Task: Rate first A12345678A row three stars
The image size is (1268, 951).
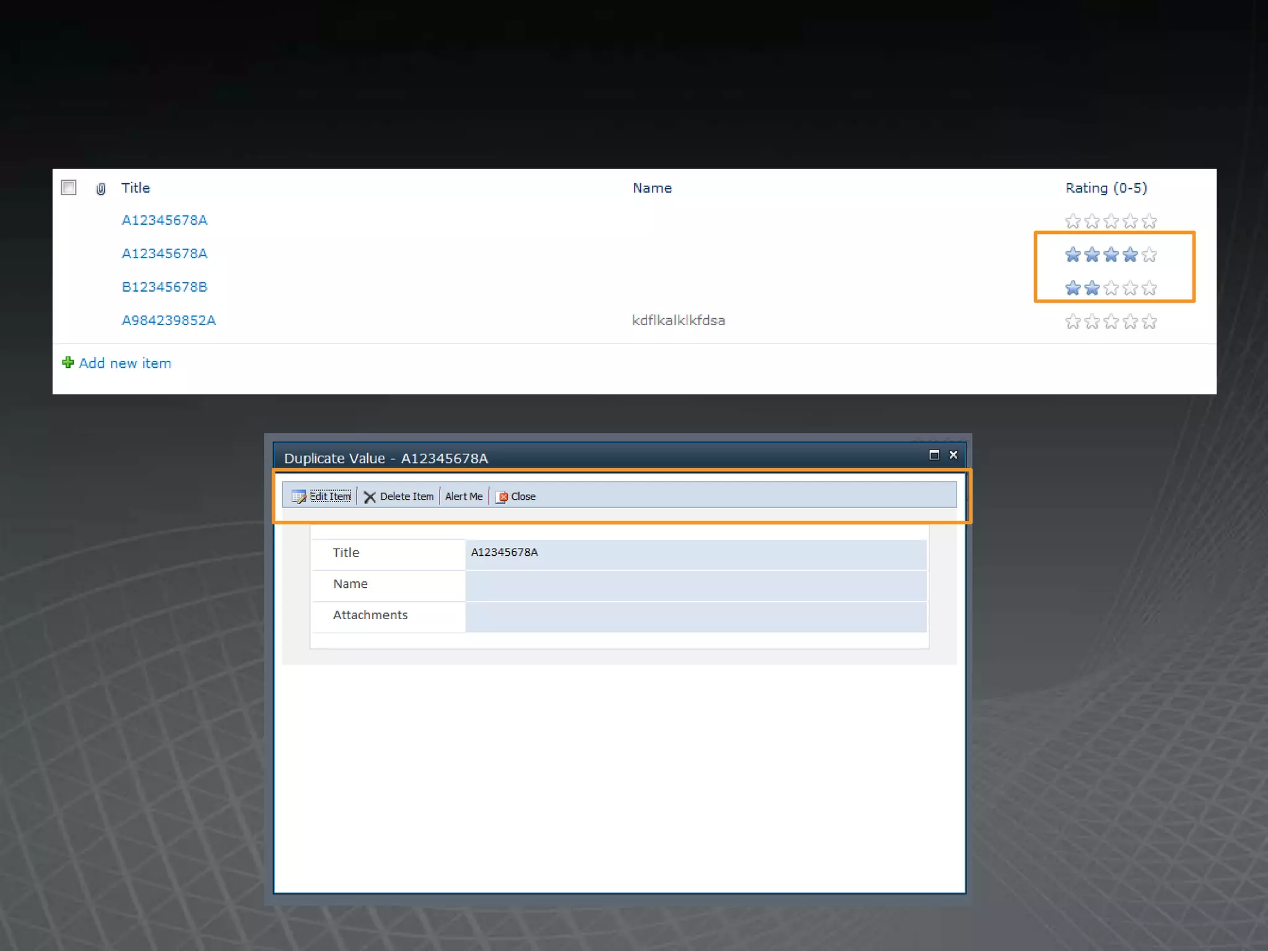Action: pyautogui.click(x=1111, y=221)
